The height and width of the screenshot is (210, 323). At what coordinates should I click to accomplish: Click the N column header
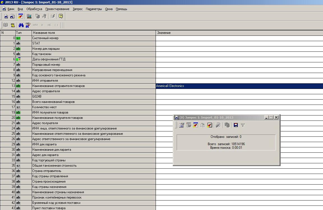(8, 33)
